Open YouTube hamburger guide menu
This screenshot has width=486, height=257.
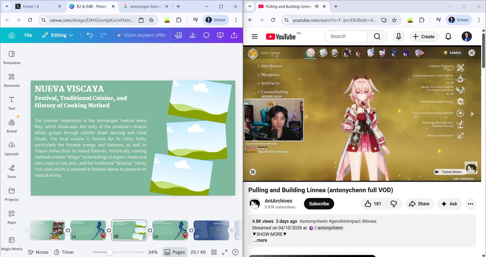pos(254,36)
